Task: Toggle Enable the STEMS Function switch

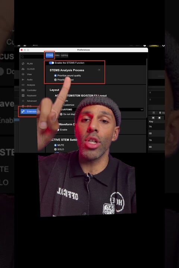Action: (51, 63)
